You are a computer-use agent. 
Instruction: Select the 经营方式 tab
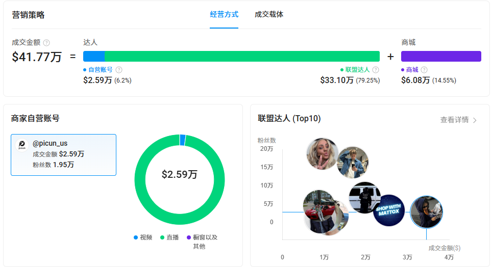pos(224,14)
